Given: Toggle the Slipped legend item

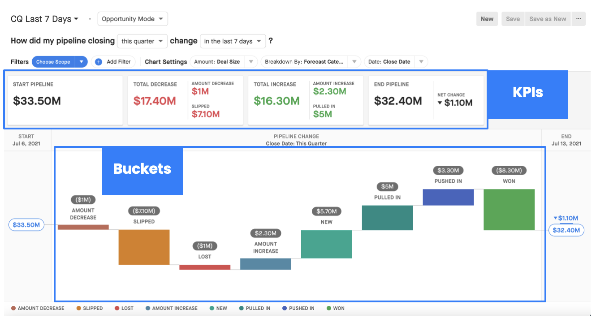Looking at the screenshot, I should point(90,308).
